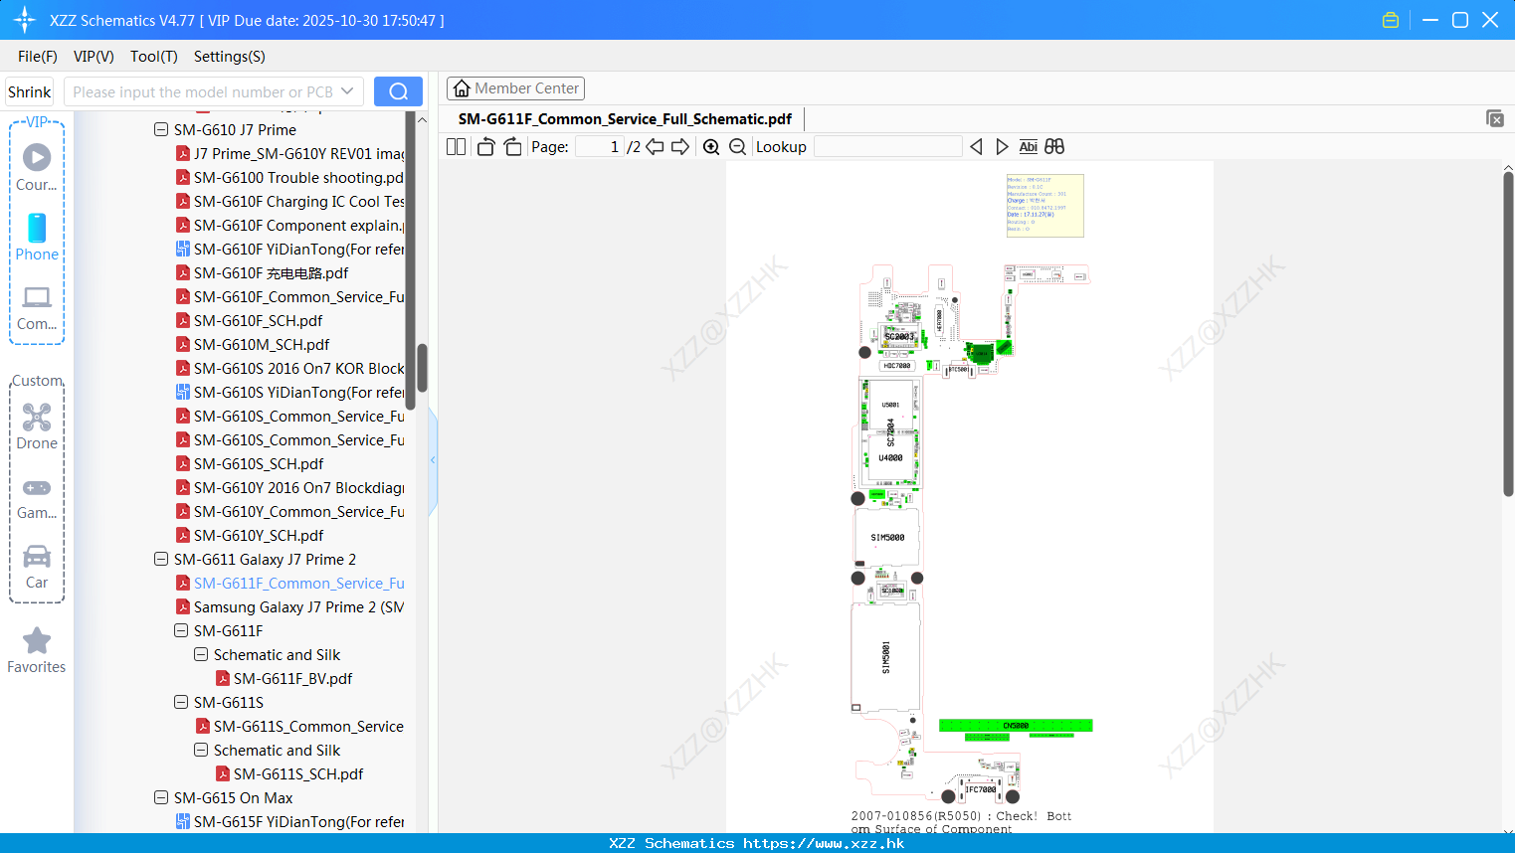Open SM-G611S_SCH.pdf
This screenshot has height=853, width=1515.
[x=289, y=773]
